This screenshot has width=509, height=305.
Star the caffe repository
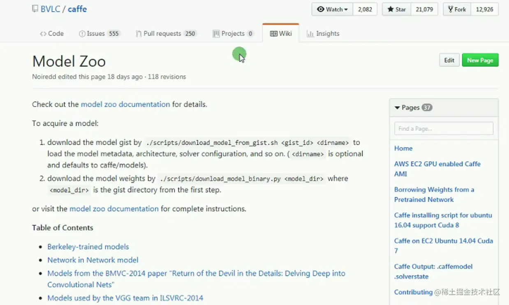(396, 9)
